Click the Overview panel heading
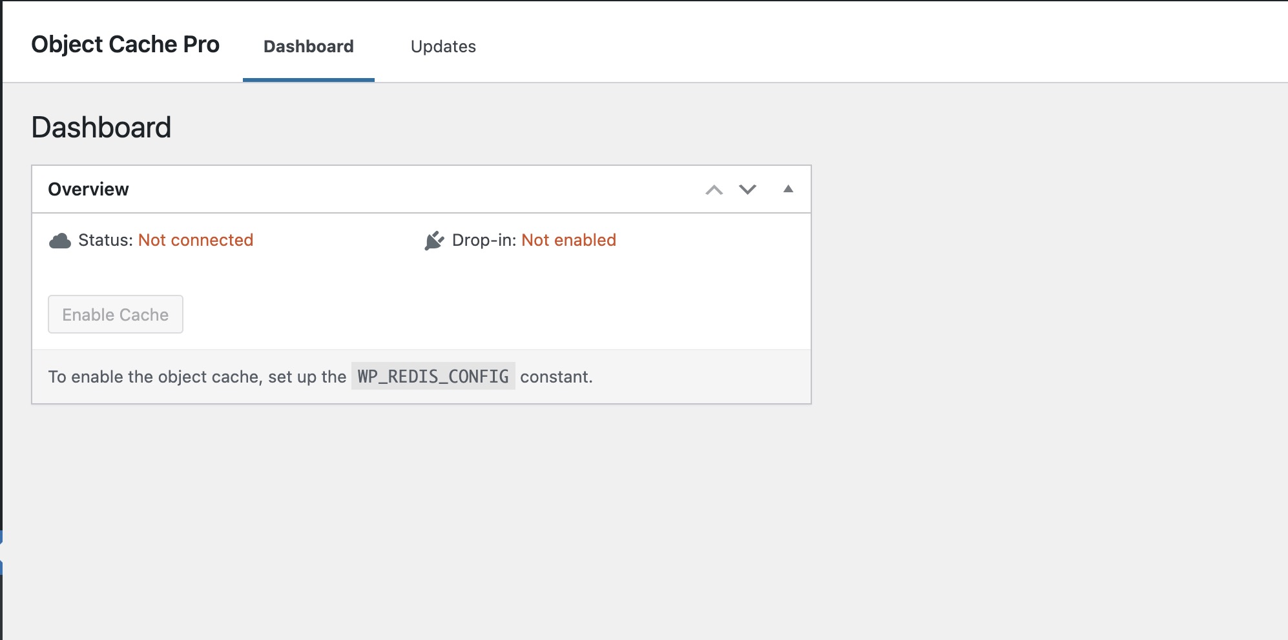Screen dimensions: 1288x640 (88, 189)
